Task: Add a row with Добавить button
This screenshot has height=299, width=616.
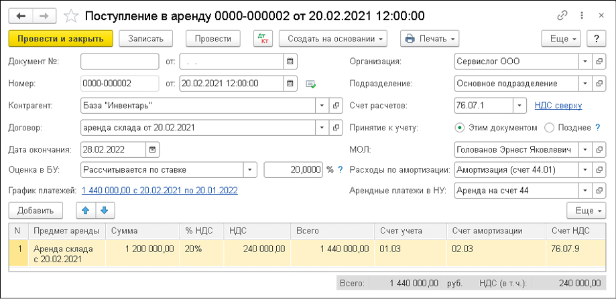Action: (36, 211)
